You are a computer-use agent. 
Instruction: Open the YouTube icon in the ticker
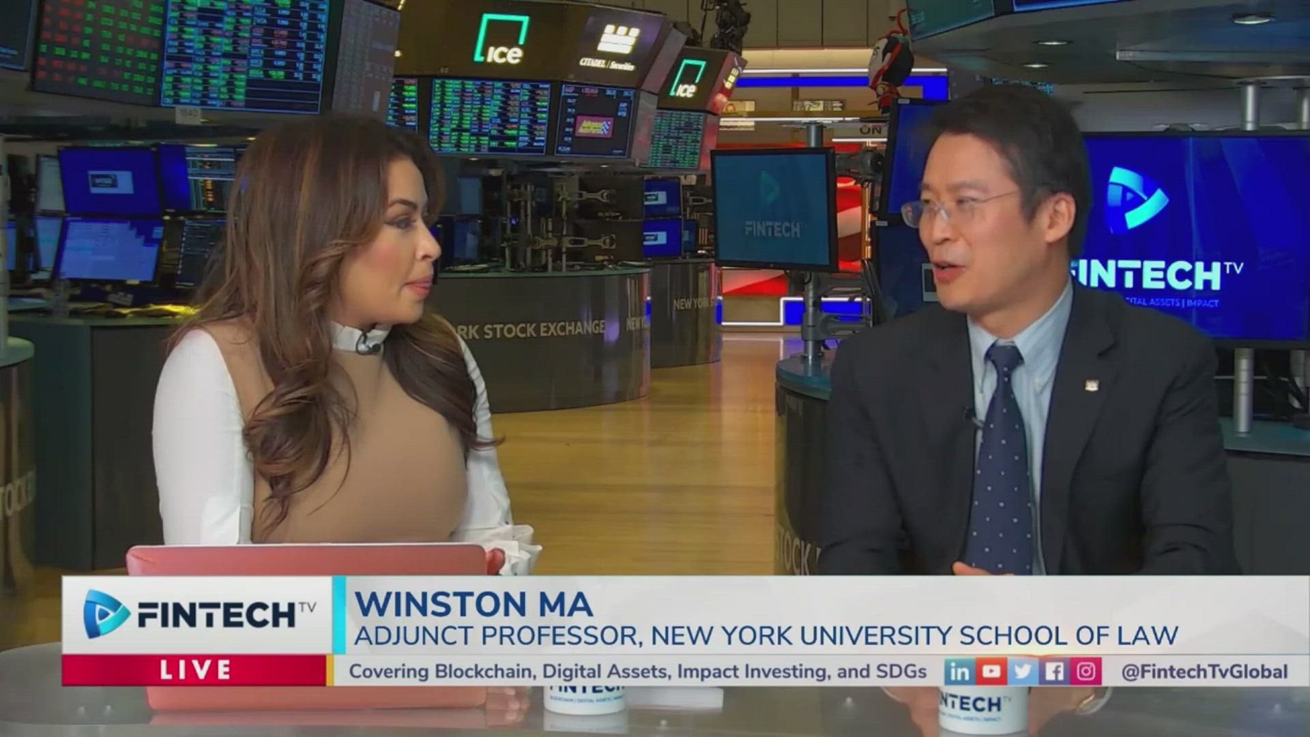pos(991,672)
